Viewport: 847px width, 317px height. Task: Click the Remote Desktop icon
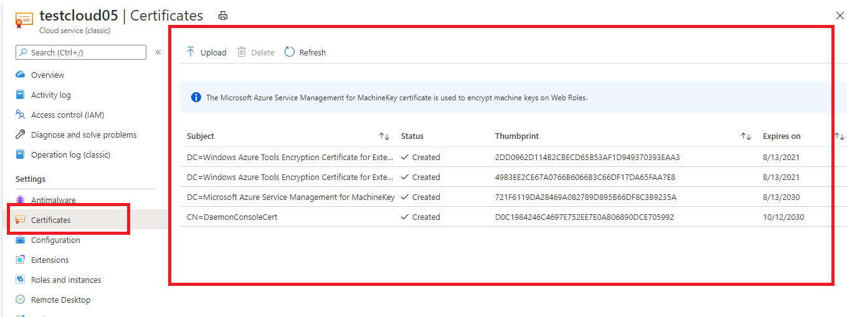(x=21, y=300)
